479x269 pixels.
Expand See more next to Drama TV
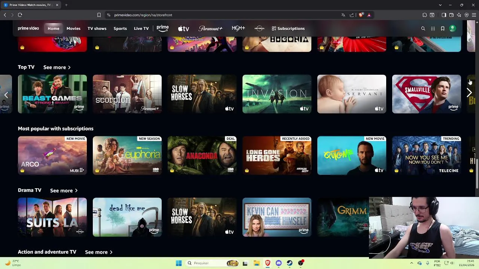[x=64, y=191]
